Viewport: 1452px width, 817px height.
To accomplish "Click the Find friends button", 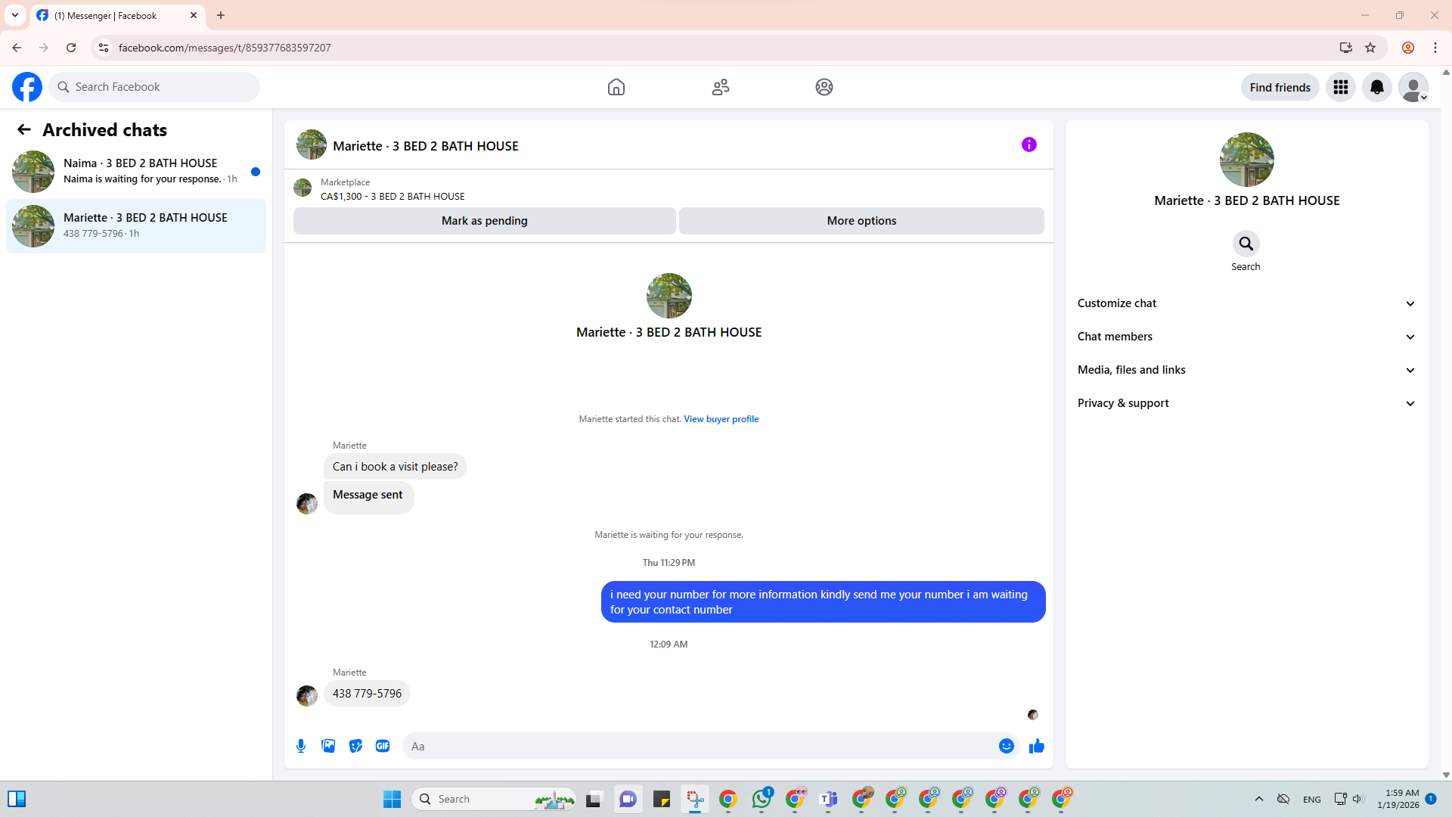I will click(x=1280, y=87).
